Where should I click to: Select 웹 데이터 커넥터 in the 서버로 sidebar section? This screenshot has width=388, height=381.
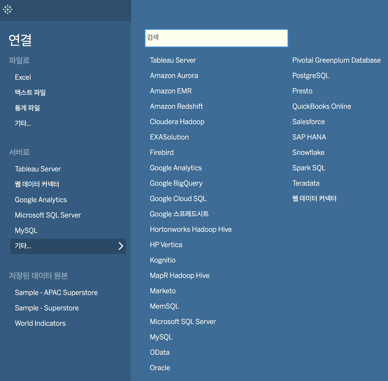37,184
